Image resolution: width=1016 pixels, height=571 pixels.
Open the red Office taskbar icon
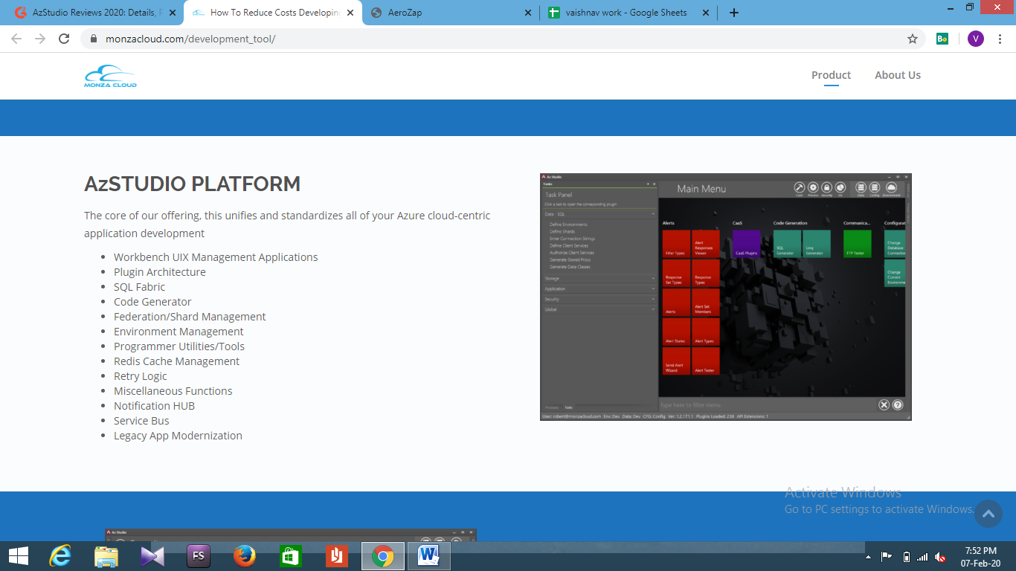[337, 555]
